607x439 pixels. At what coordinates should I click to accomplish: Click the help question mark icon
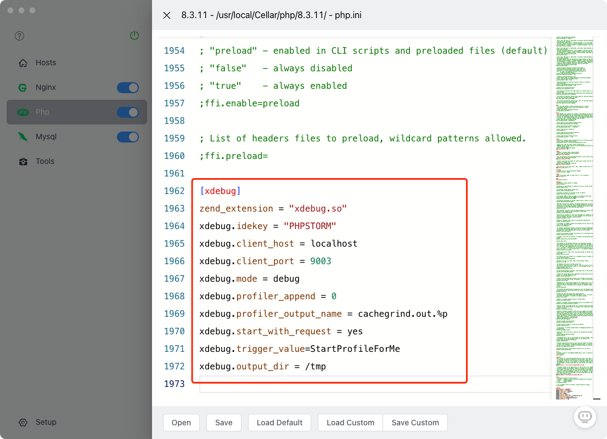19,36
